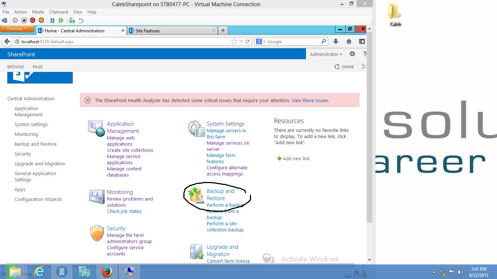Click the red Shut Down VM icon

[32, 20]
